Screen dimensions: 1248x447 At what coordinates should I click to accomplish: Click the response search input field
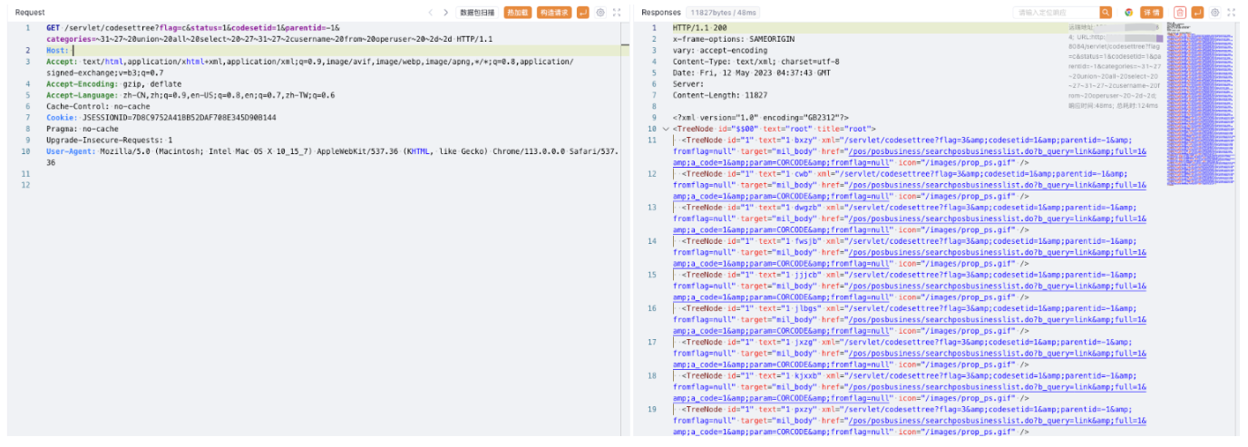point(1056,13)
